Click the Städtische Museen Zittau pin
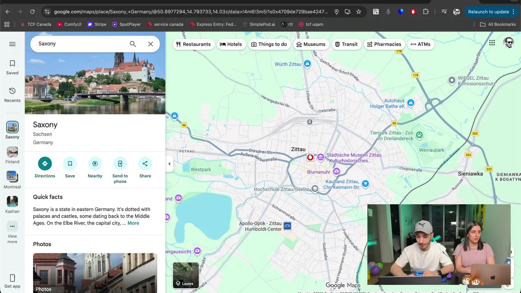This screenshot has width=521, height=293. click(x=320, y=157)
